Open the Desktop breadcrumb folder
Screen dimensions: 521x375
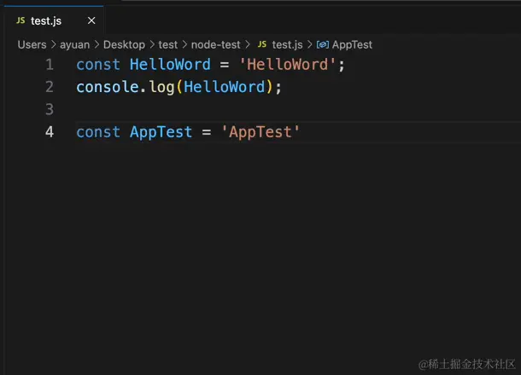(x=124, y=44)
